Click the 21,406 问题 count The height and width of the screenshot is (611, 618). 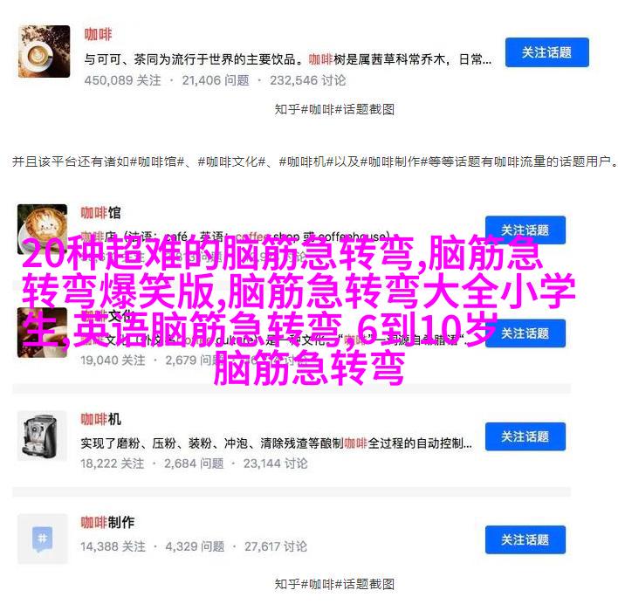tap(216, 80)
